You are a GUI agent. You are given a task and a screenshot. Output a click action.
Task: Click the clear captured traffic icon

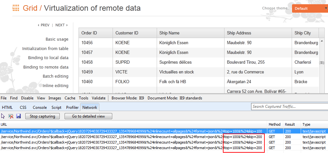(x=11, y=116)
